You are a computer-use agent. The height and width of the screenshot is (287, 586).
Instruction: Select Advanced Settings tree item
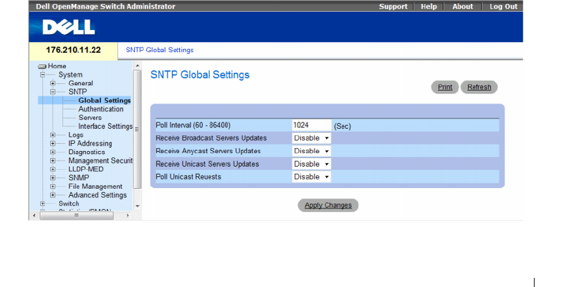(x=98, y=195)
